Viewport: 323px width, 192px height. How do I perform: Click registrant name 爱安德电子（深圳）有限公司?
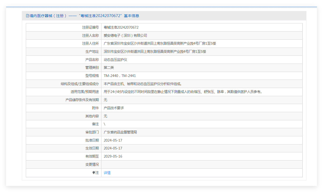coord(125,35)
